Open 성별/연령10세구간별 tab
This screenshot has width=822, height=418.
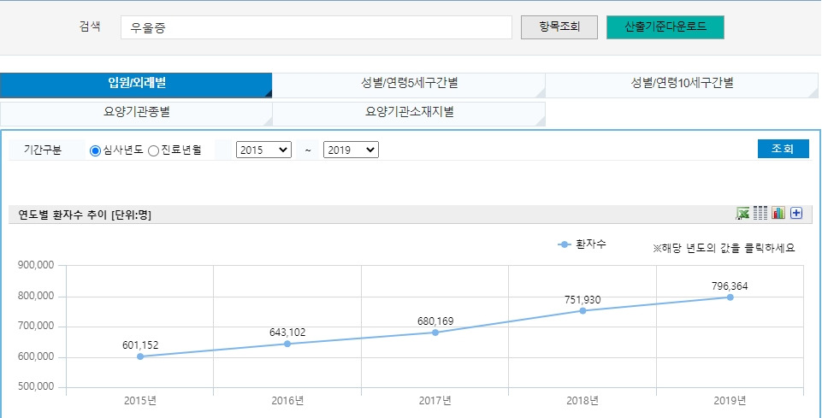682,85
